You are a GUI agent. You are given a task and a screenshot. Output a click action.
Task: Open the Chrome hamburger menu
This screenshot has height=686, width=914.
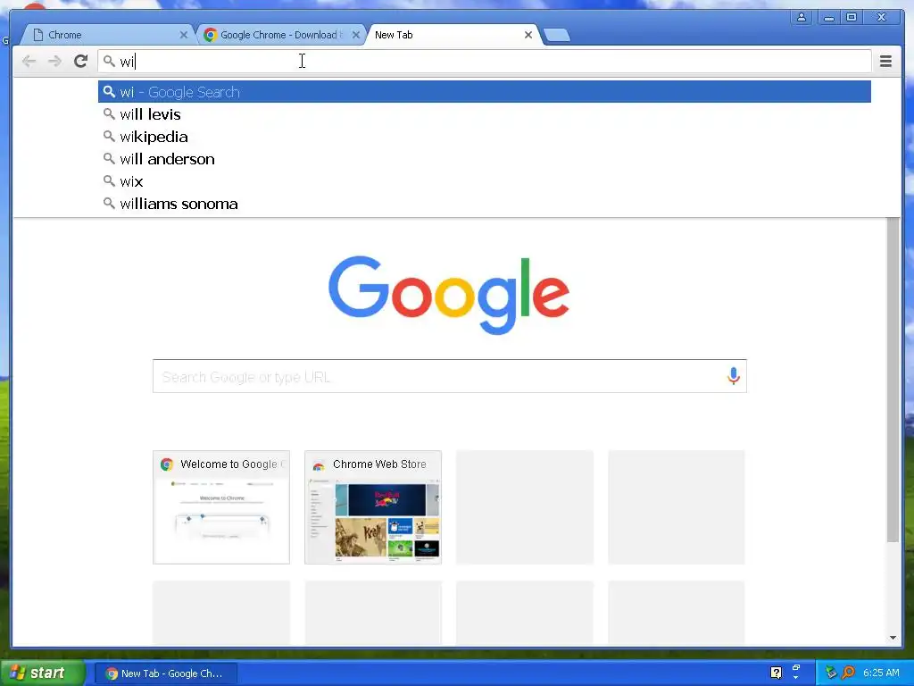(x=885, y=61)
